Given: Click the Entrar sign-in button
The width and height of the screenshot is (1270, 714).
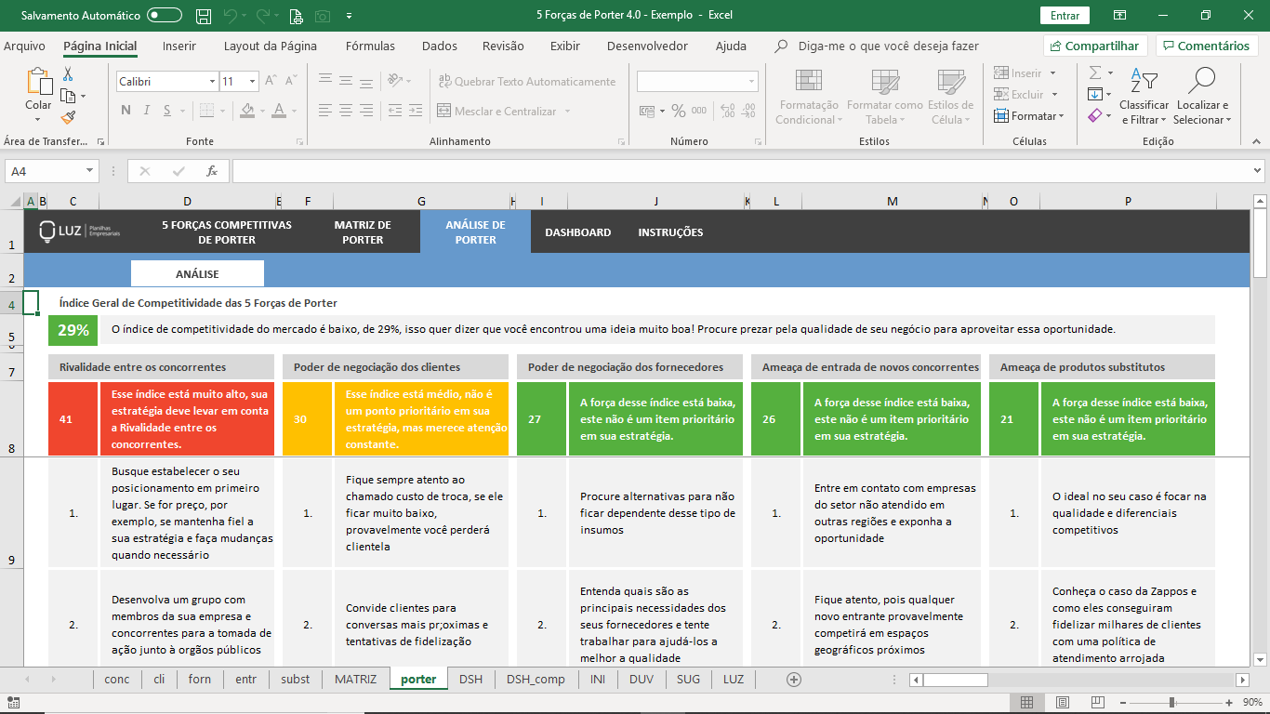Looking at the screenshot, I should click(1065, 16).
